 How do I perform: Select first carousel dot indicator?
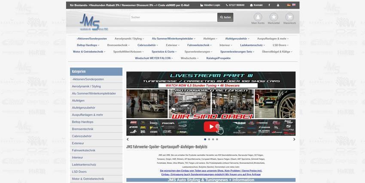(205, 139)
